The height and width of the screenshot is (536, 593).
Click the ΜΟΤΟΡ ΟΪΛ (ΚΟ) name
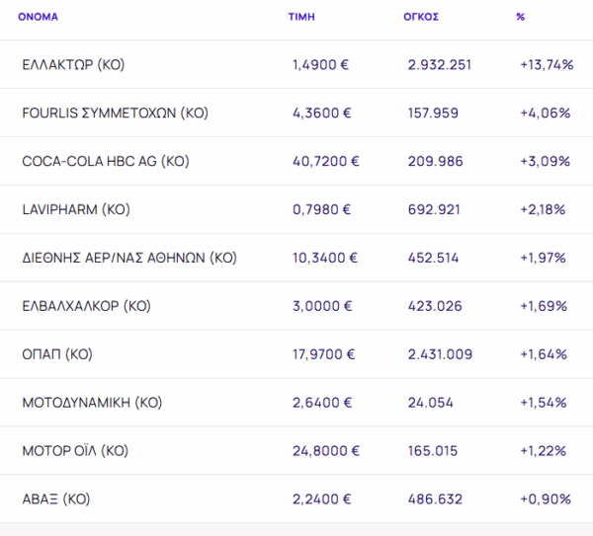75,451
